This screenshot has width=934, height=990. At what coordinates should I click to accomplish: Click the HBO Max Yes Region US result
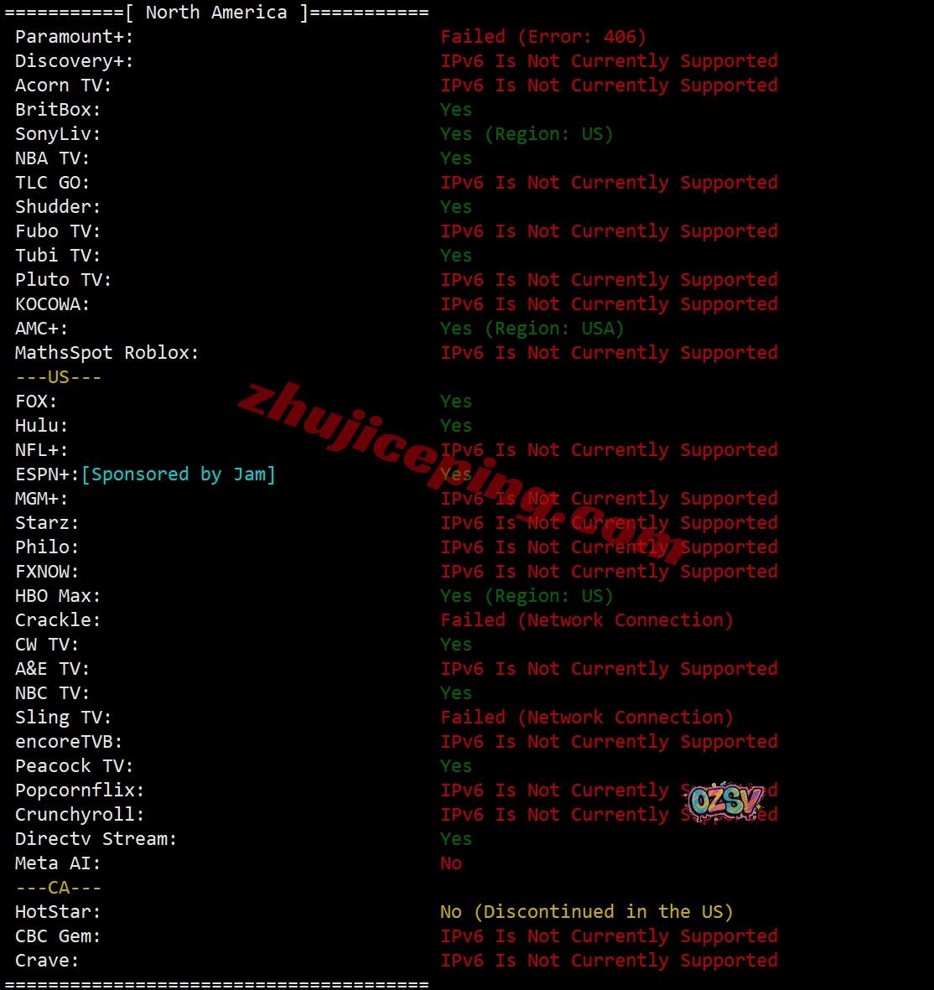[527, 595]
